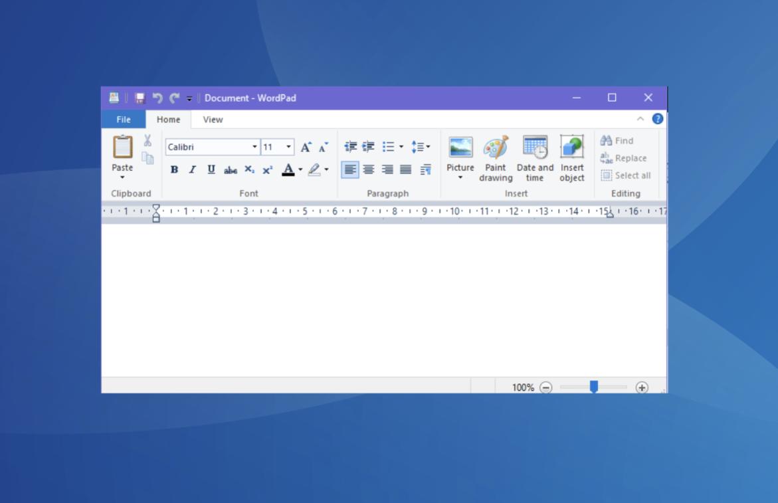Insert Date and time
The width and height of the screenshot is (778, 503).
click(x=535, y=159)
